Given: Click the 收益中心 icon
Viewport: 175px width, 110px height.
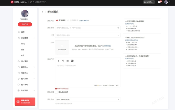Looking at the screenshot, I should coord(19,73).
